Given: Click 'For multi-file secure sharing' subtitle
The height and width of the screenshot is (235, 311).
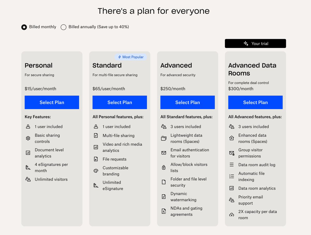Looking at the screenshot, I should coord(115,75).
